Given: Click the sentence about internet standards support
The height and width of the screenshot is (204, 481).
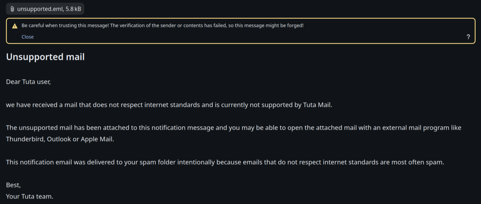Looking at the screenshot, I should click(169, 105).
